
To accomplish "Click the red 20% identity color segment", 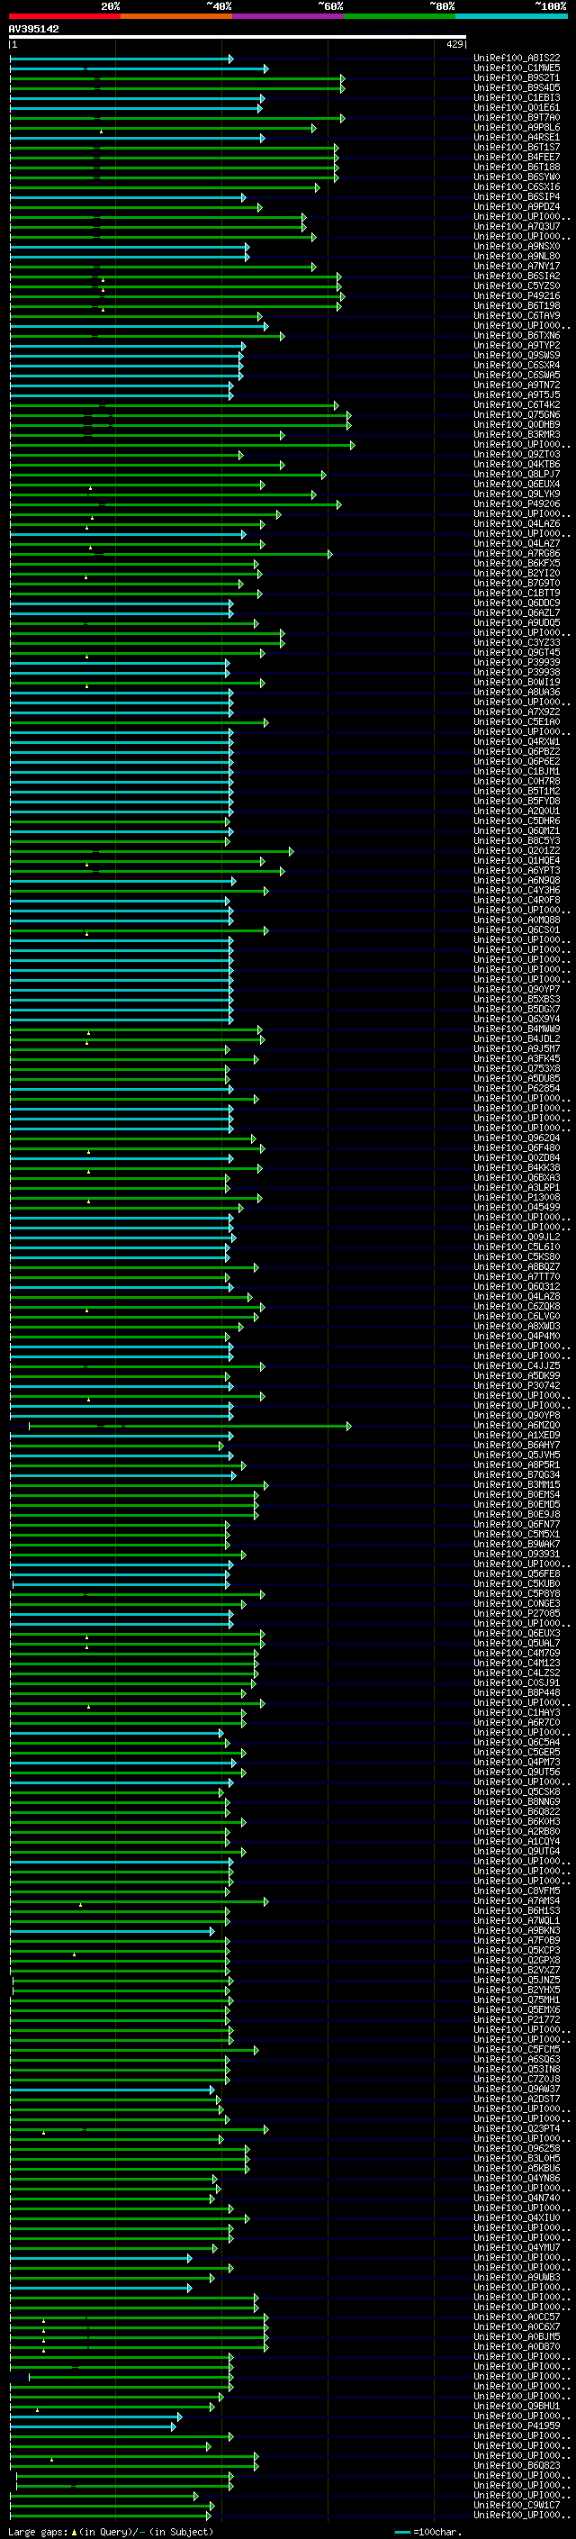I will pyautogui.click(x=64, y=16).
